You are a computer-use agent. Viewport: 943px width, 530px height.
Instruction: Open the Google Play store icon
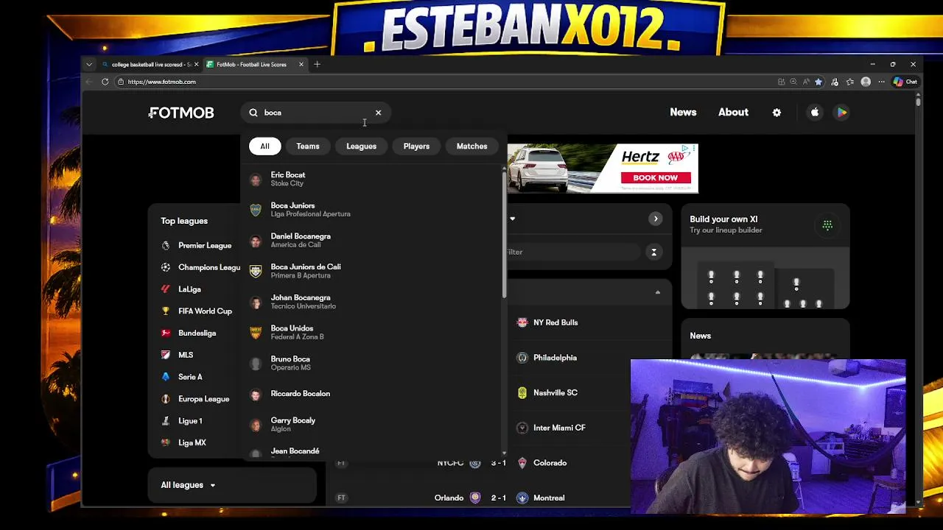coord(841,113)
